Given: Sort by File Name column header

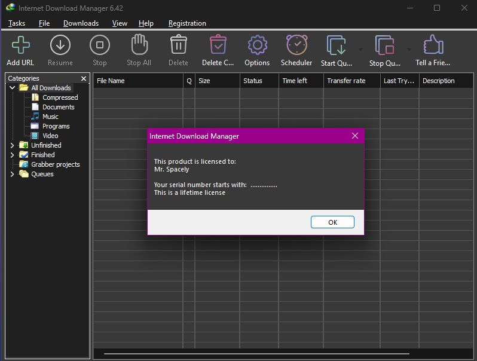Looking at the screenshot, I should [138, 81].
